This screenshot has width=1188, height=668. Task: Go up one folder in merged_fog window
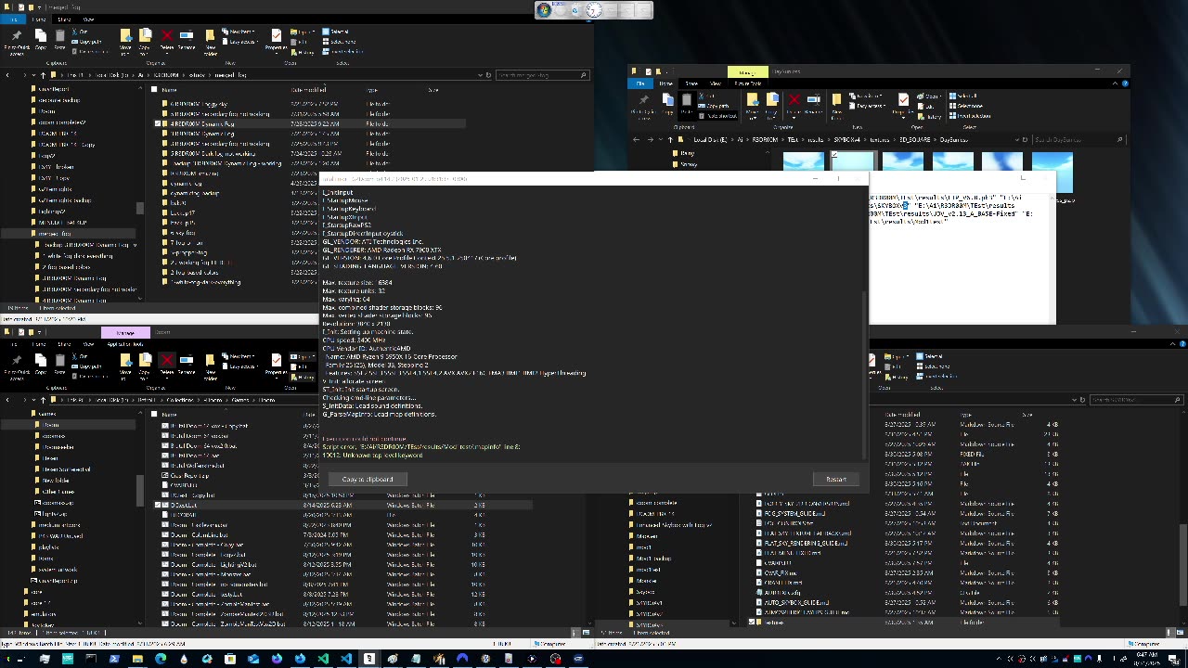(x=43, y=75)
